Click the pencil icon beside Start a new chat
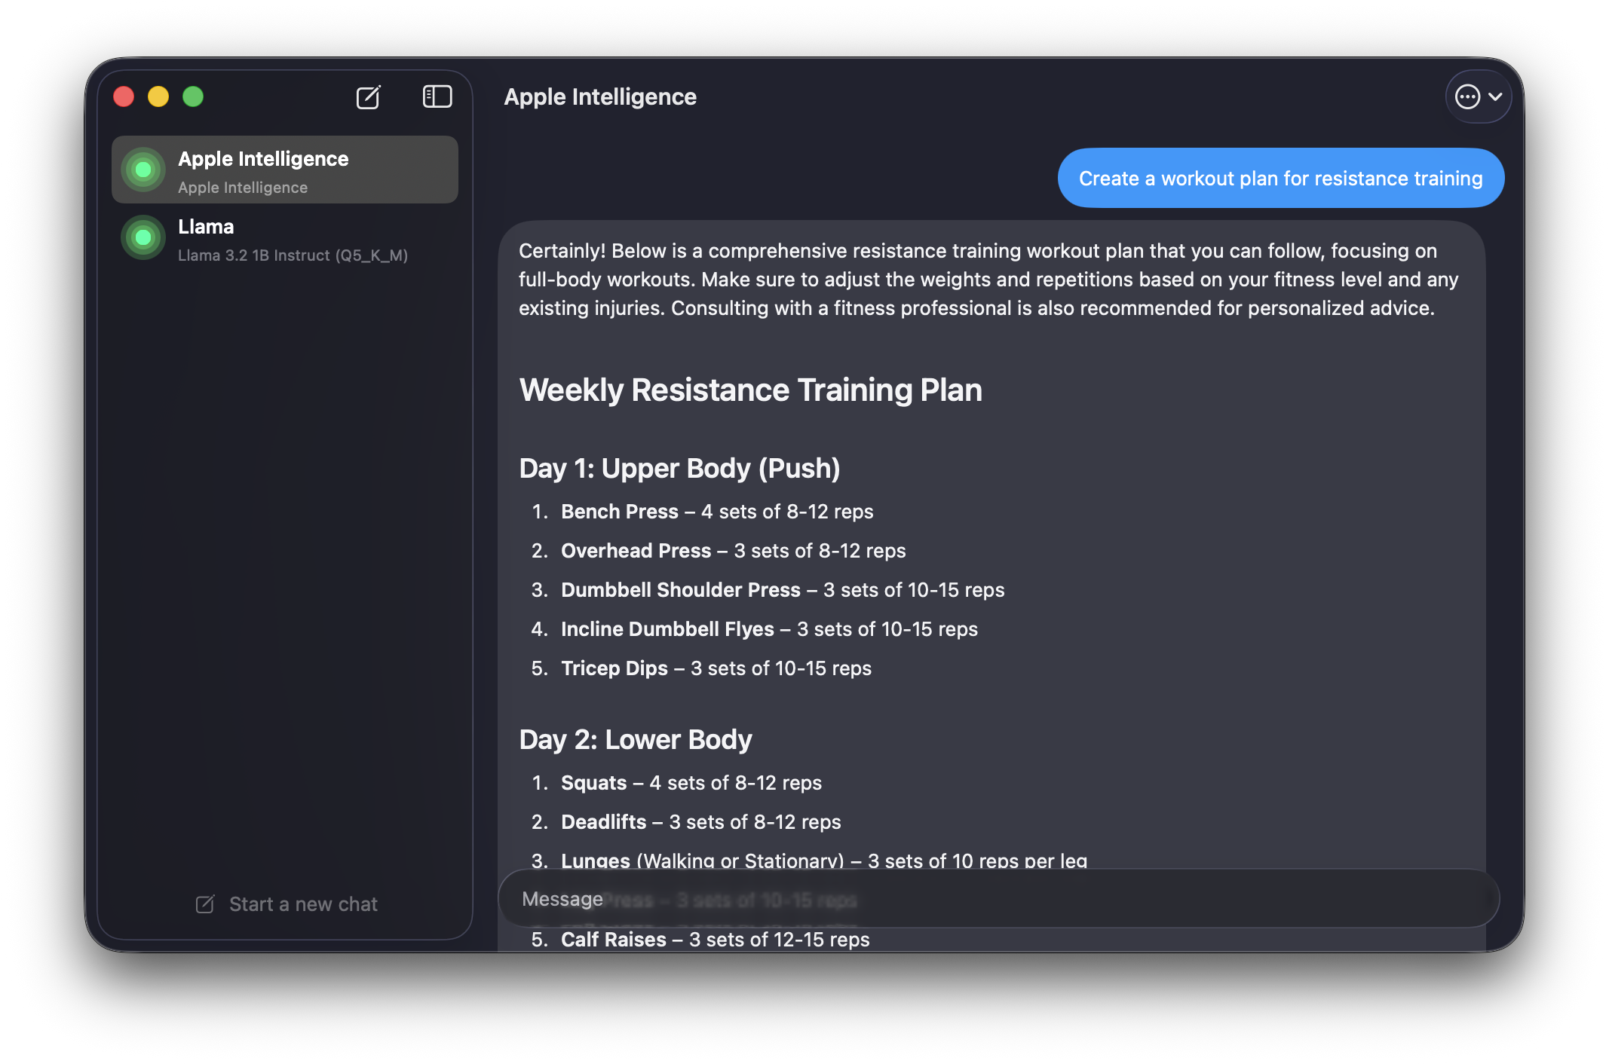Viewport: 1609px width, 1064px height. [205, 903]
